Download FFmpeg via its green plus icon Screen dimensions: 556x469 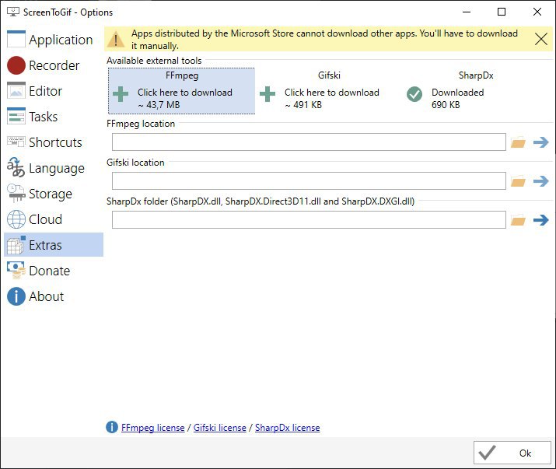coord(121,94)
